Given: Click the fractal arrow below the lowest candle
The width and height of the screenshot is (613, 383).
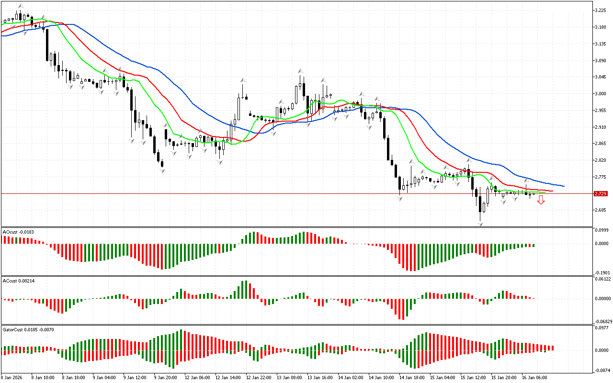Looking at the screenshot, I should tap(480, 224).
